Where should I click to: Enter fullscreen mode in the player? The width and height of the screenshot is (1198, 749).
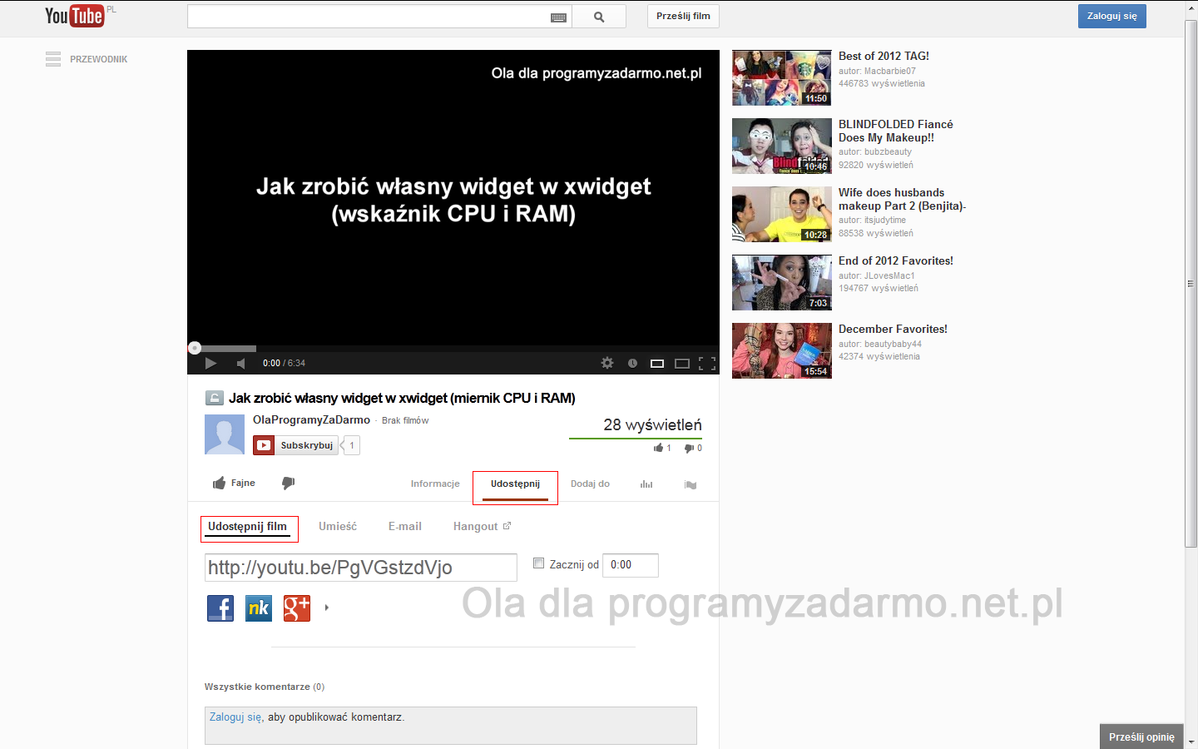pyautogui.click(x=707, y=364)
